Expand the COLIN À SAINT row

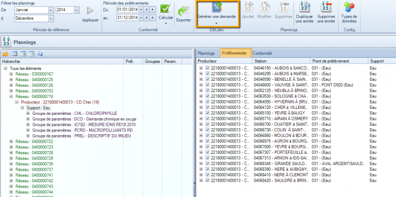[201, 130]
